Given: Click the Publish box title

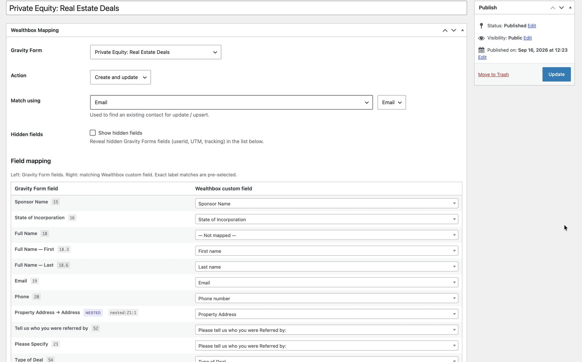Looking at the screenshot, I should tap(488, 8).
